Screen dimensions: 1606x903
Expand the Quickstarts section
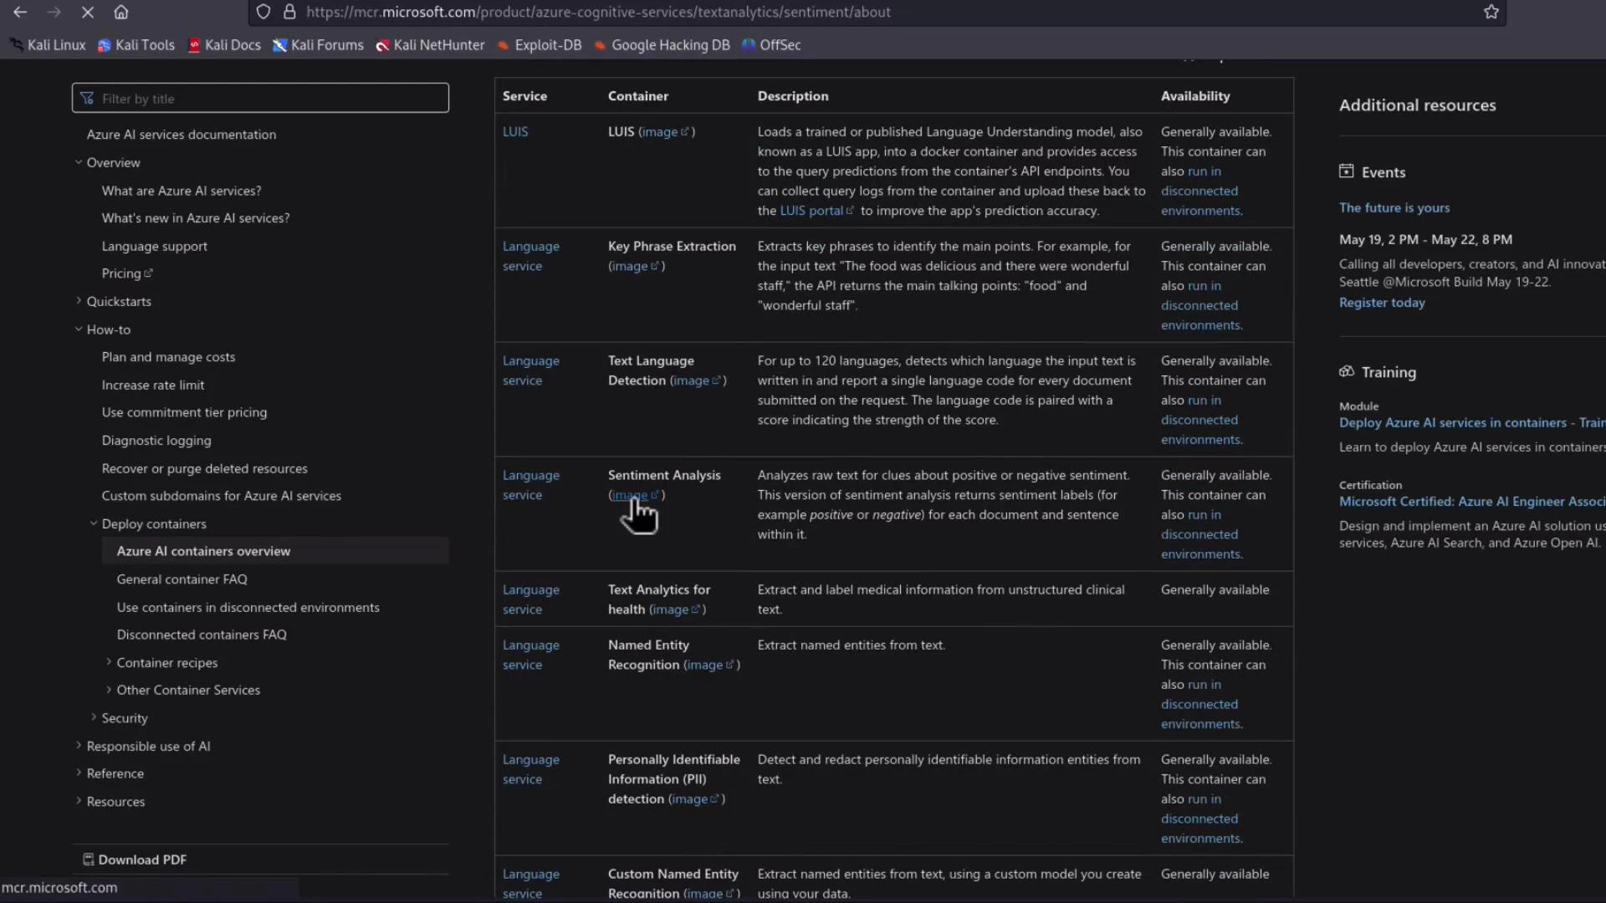pos(79,301)
